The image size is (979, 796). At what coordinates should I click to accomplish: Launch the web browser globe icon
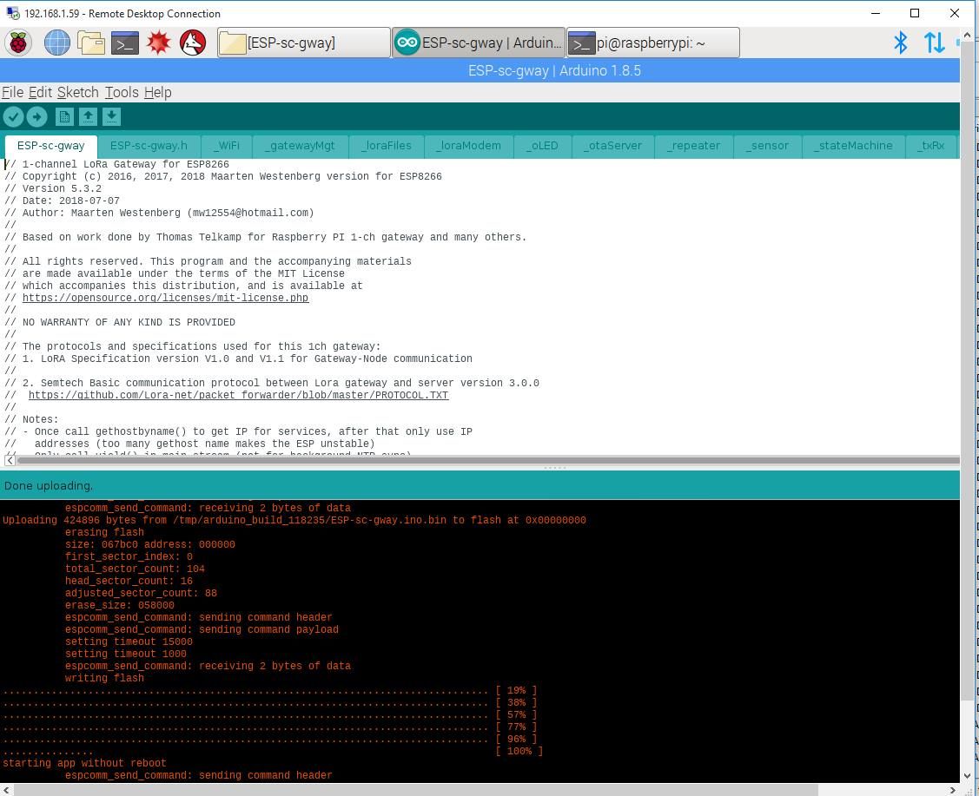click(56, 43)
